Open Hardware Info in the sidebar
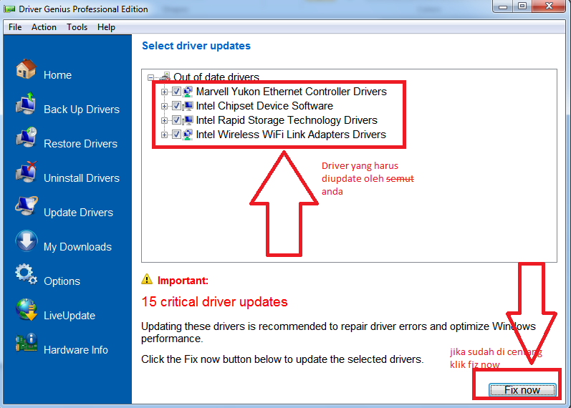 click(x=76, y=350)
